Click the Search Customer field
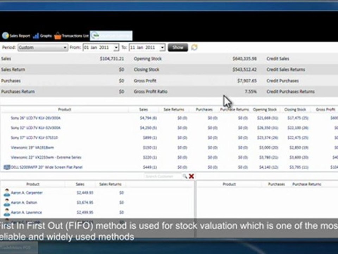338x254 pixels. click(x=163, y=176)
